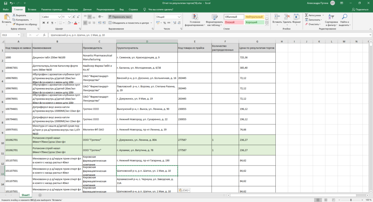Viewport: 373px width, 202px height.
Task: Click the AutoSum sigma icon
Action: (306, 15)
